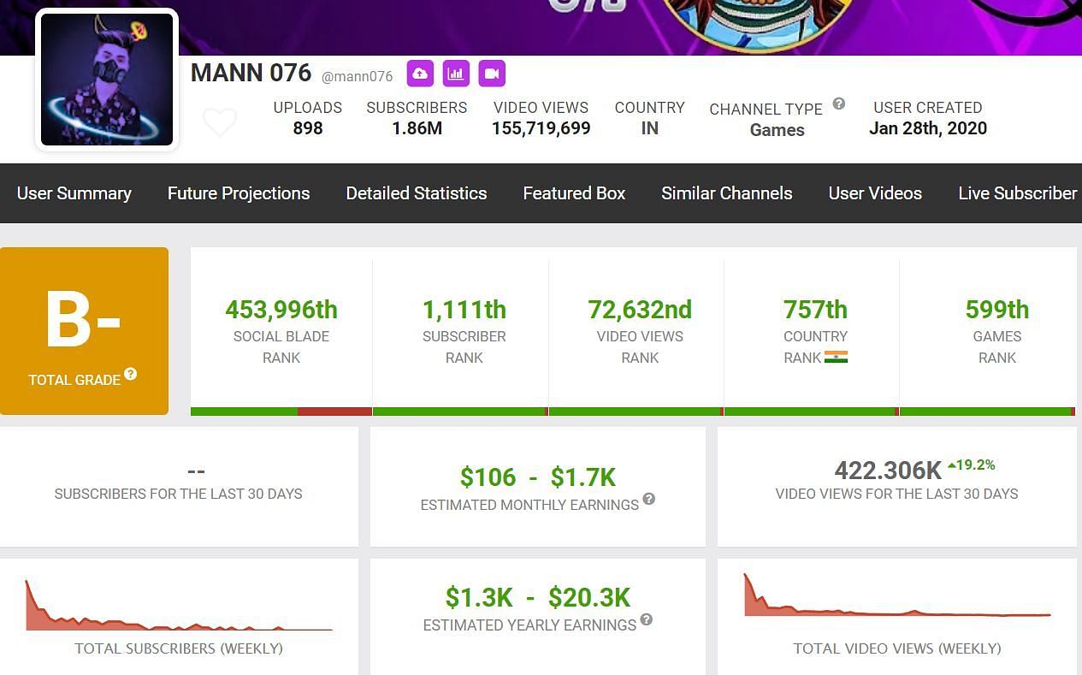
Task: Click the MANN 076 channel avatar
Action: [107, 80]
